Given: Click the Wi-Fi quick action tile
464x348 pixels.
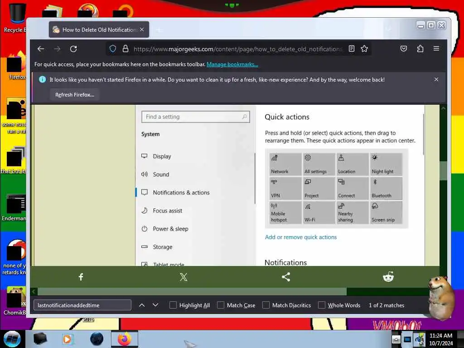Looking at the screenshot, I should (319, 213).
